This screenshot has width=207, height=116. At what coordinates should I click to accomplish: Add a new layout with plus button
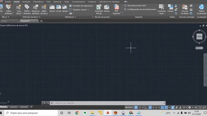[x=31, y=107]
